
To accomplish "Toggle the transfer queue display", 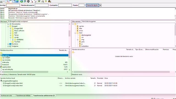I will click(x=17, y=1).
